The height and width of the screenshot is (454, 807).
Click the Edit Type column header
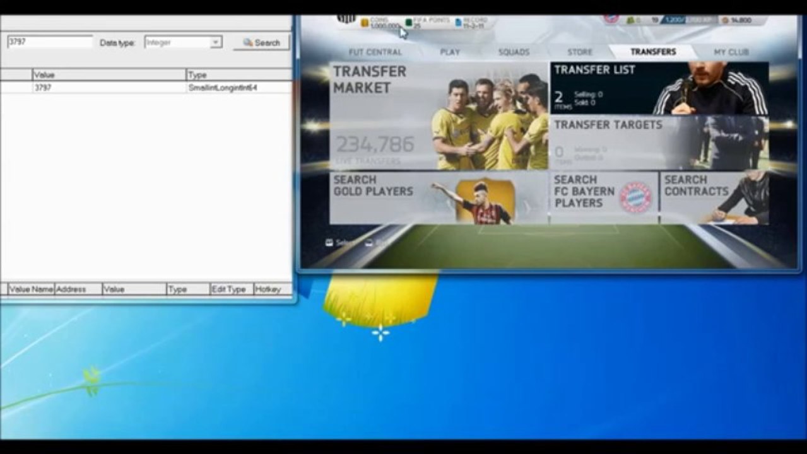pos(231,289)
